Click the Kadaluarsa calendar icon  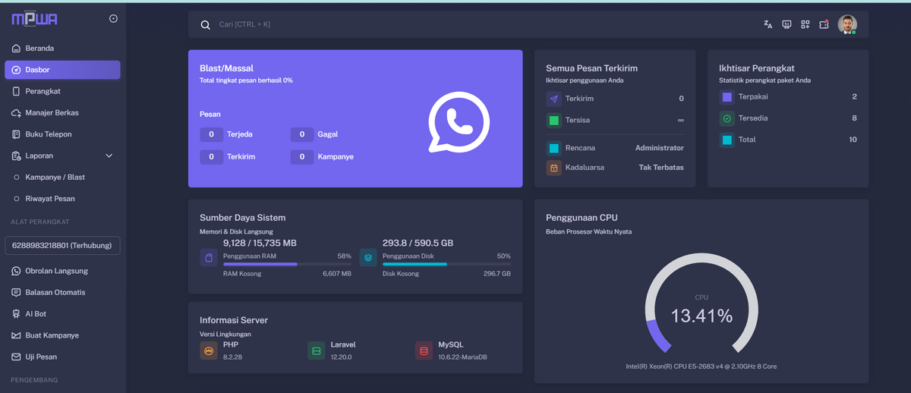coord(553,168)
